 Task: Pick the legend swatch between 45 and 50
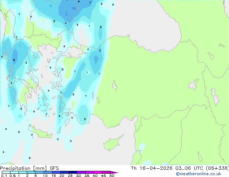click(106, 172)
